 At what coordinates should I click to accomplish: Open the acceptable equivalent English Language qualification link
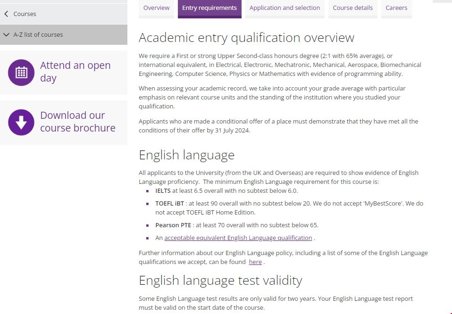tap(238, 238)
